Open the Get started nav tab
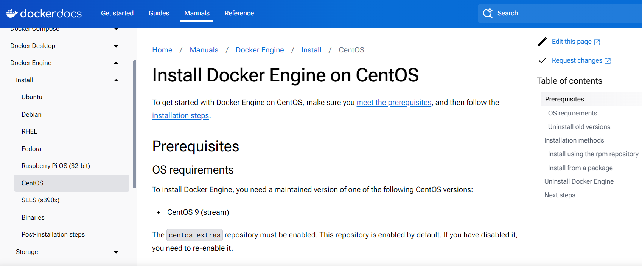This screenshot has width=642, height=266. tap(117, 13)
